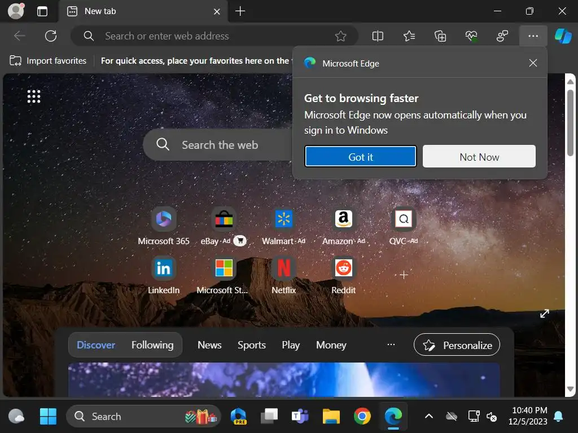Click the page vertical scrollbar thumb

pos(570,122)
